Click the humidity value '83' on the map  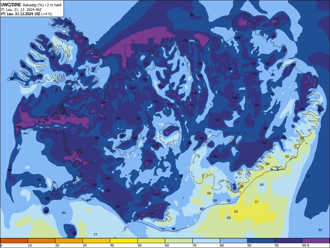[x=202, y=209]
